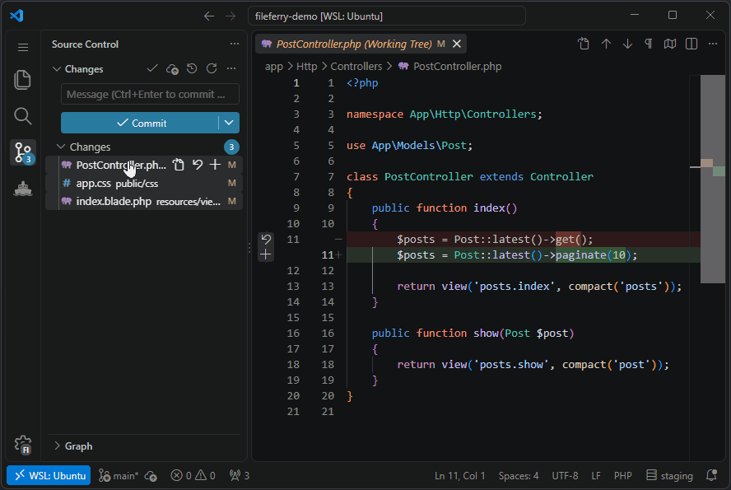731x490 pixels.
Task: Go to next change down arrow
Action: coord(627,44)
